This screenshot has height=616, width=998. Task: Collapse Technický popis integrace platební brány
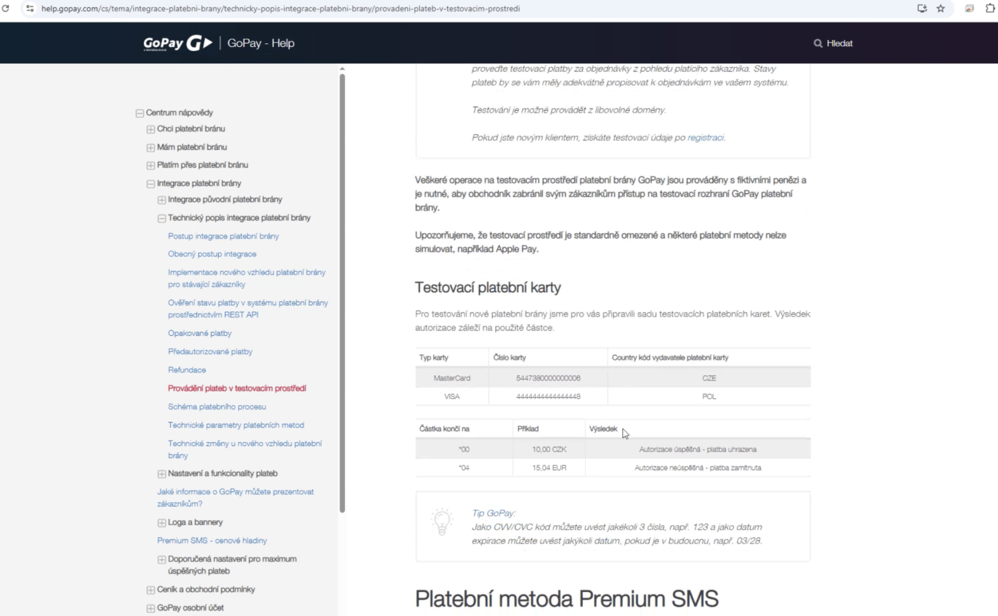(x=162, y=218)
